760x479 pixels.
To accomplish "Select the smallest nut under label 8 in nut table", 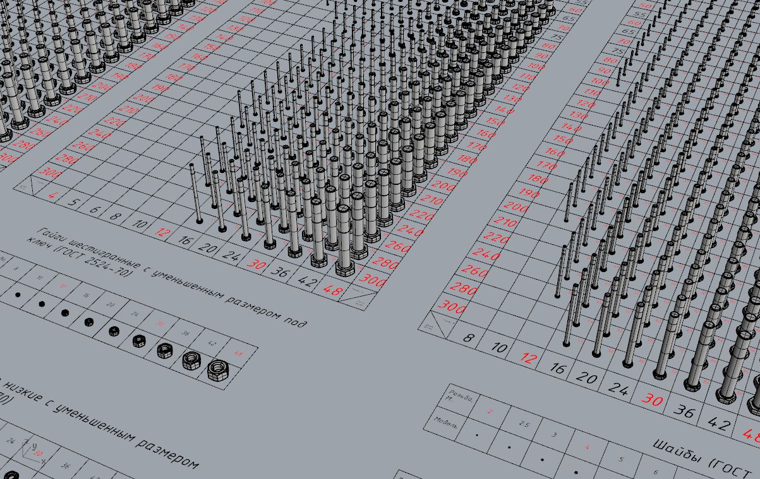I will coord(18,295).
